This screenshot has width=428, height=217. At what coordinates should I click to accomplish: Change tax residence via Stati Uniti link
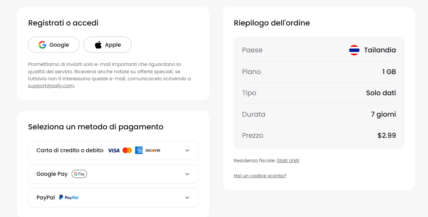click(288, 161)
